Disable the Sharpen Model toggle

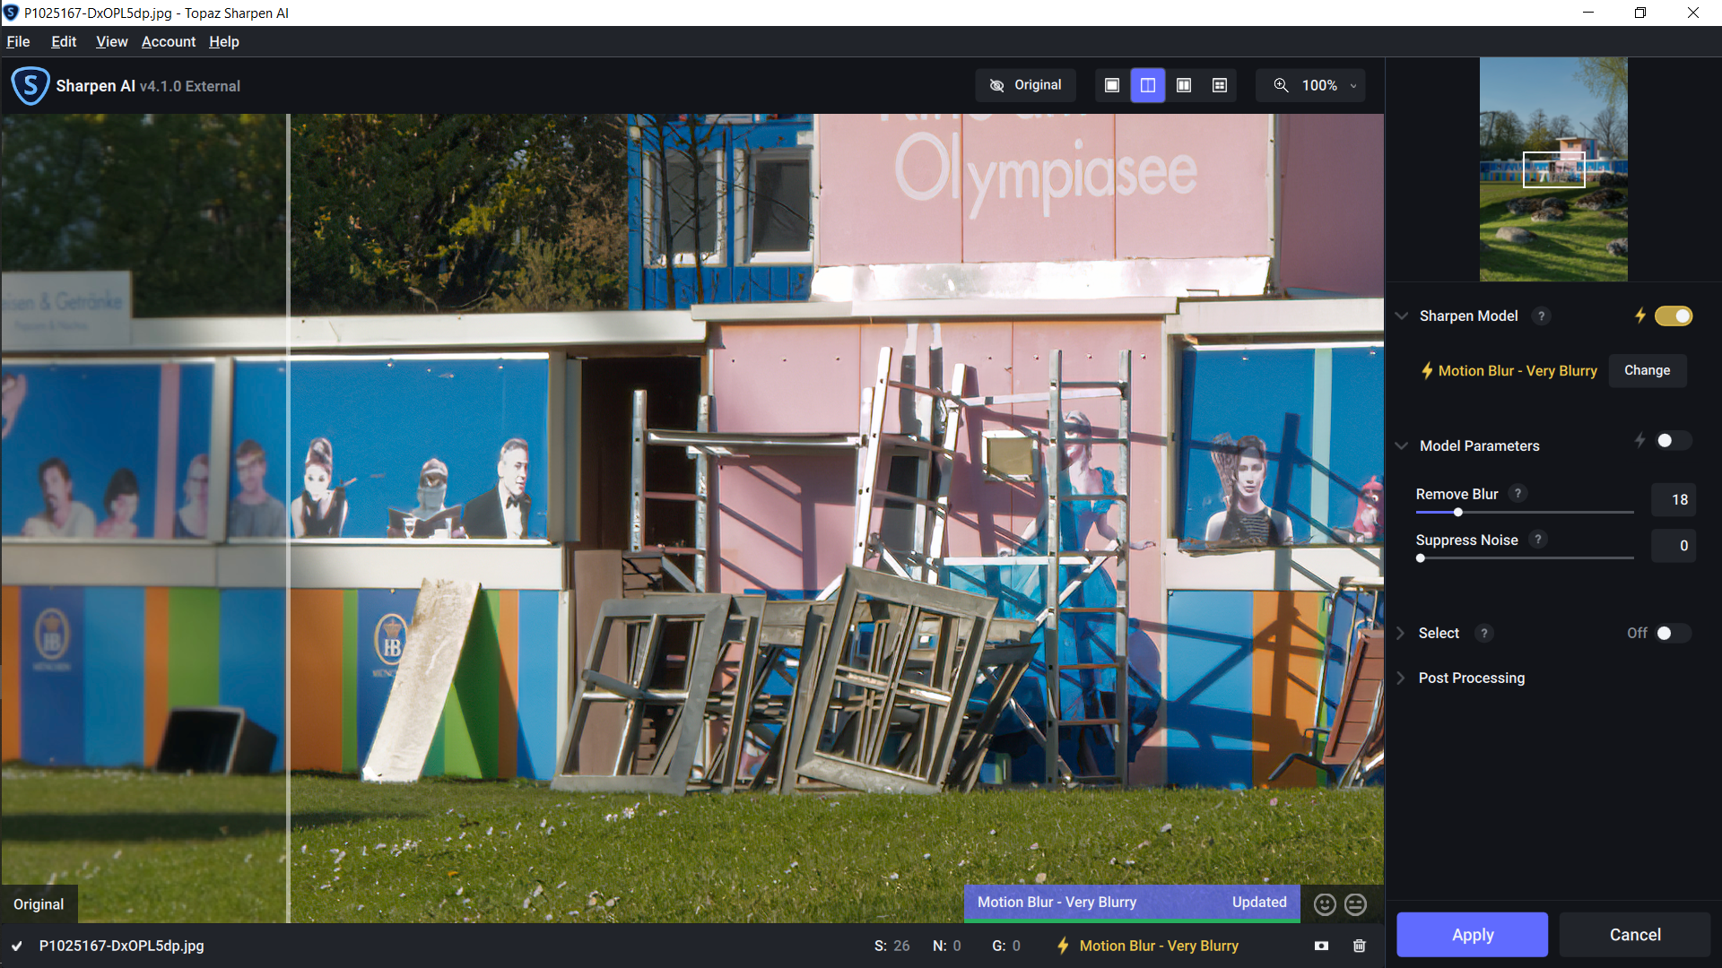[1674, 315]
